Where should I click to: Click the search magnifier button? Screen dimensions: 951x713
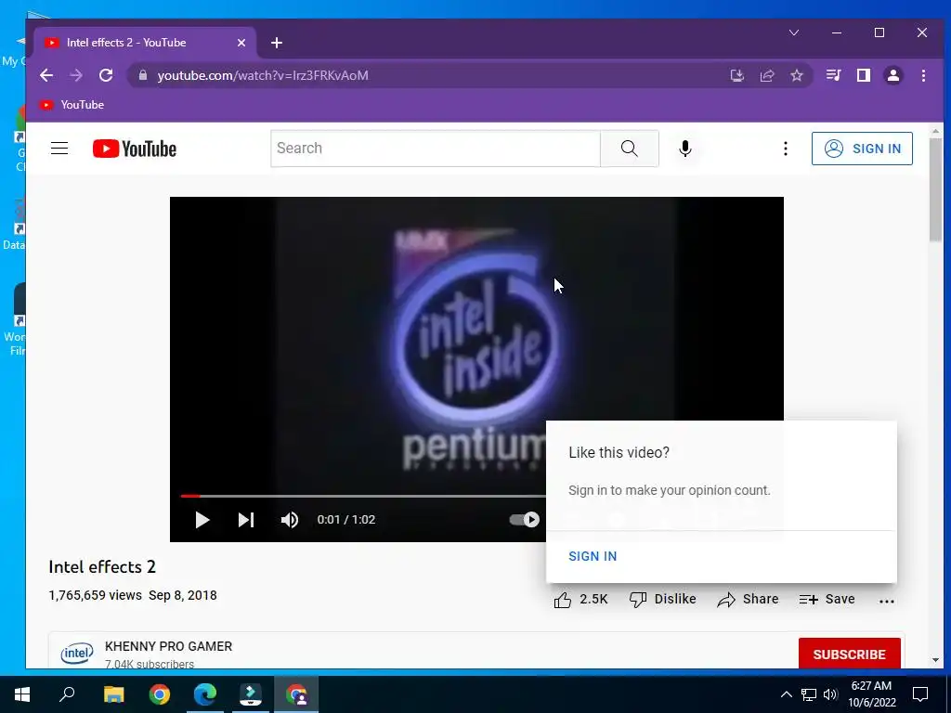click(x=630, y=149)
